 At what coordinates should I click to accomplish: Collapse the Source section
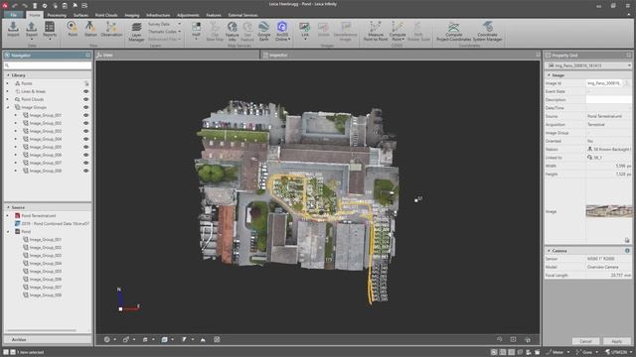pos(8,207)
